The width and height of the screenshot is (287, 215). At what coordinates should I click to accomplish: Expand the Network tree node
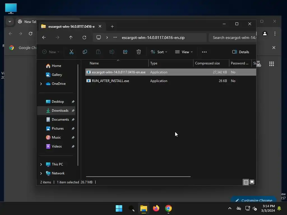pos(41,173)
